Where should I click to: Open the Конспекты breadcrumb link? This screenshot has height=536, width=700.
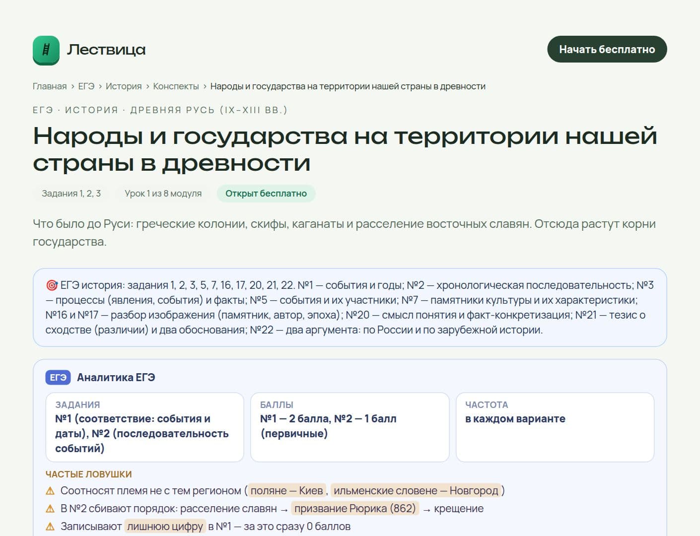coord(176,86)
